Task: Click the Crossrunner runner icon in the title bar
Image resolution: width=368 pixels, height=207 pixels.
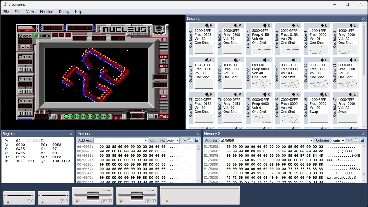Action: [5, 4]
